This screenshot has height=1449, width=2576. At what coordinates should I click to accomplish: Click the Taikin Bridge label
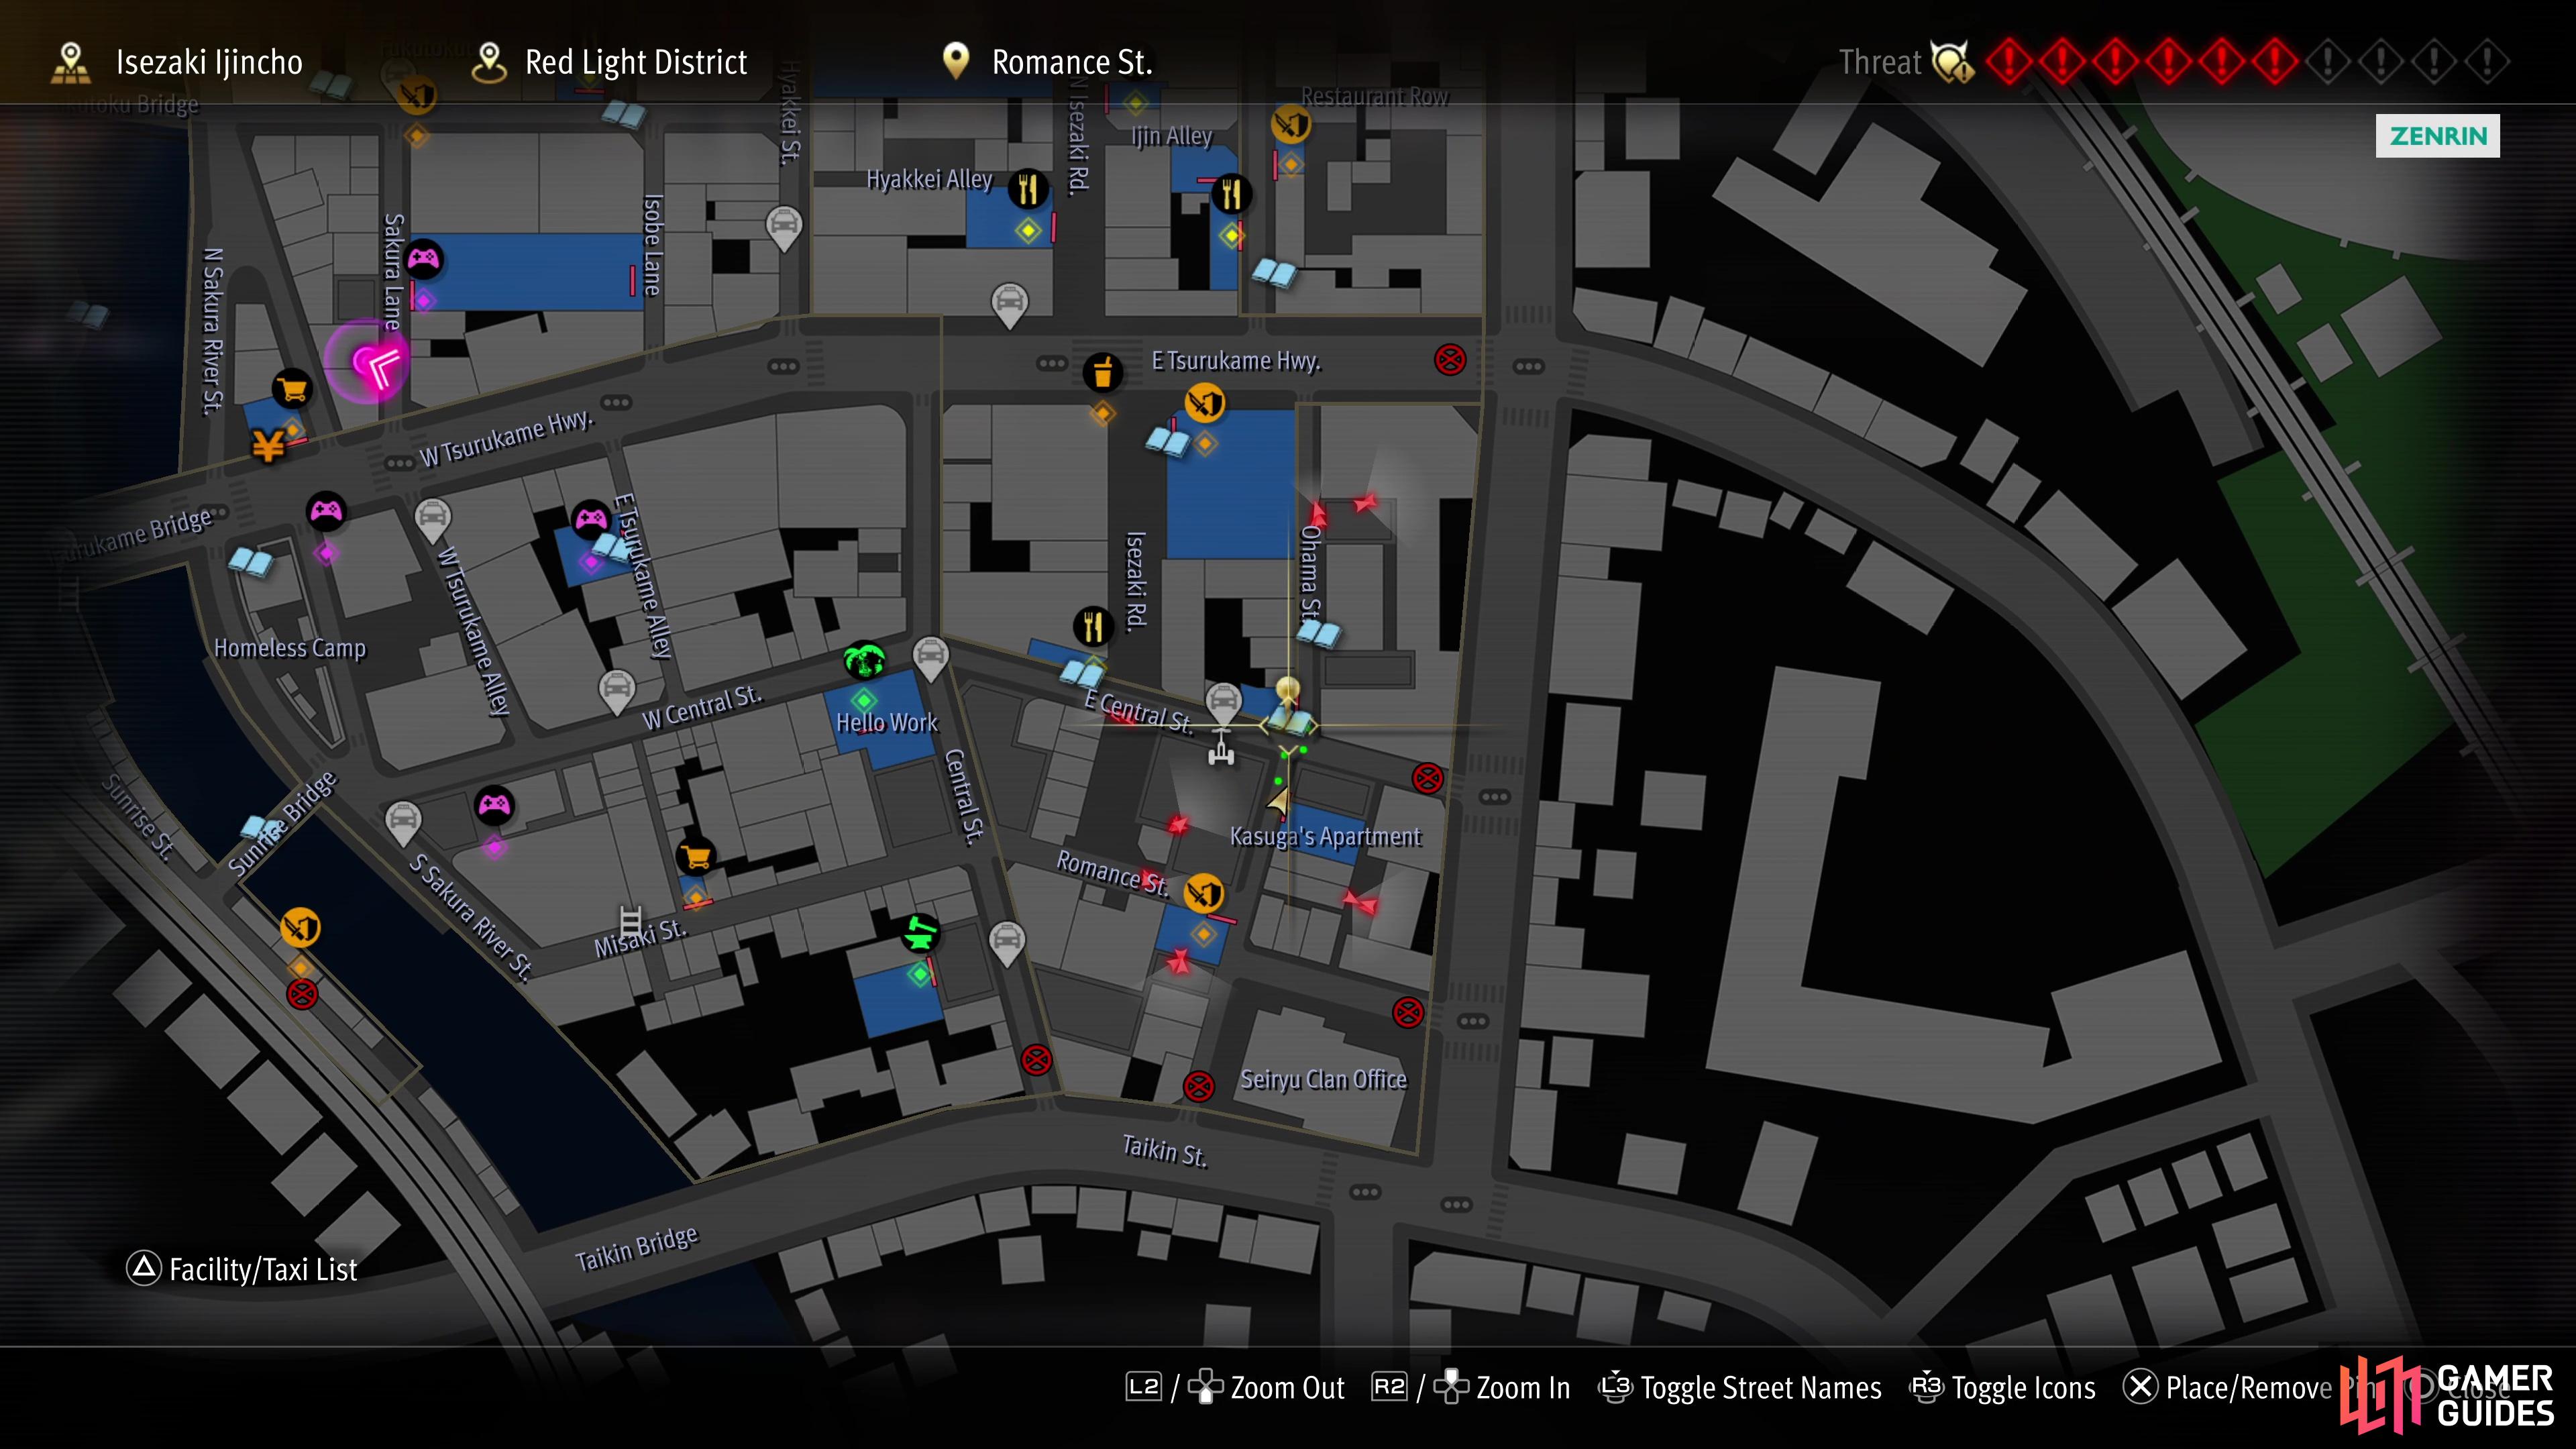click(x=636, y=1249)
